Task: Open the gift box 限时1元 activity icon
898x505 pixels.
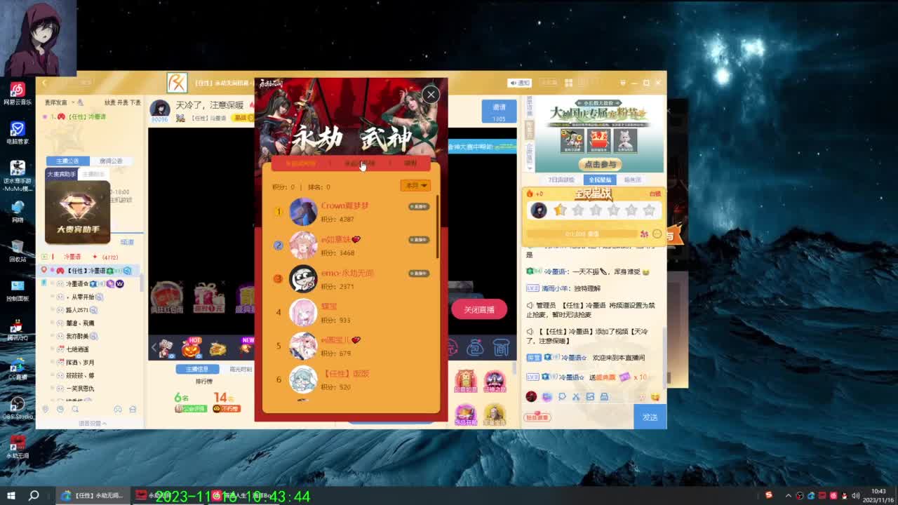Action: 208,298
